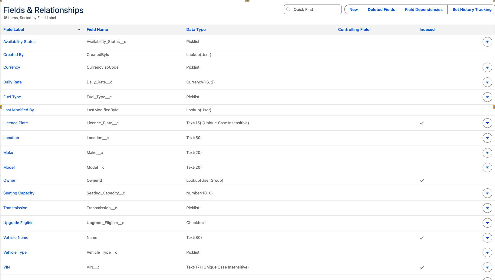Select the LastModifiedById field name text
Image resolution: width=495 pixels, height=280 pixels.
(x=102, y=110)
